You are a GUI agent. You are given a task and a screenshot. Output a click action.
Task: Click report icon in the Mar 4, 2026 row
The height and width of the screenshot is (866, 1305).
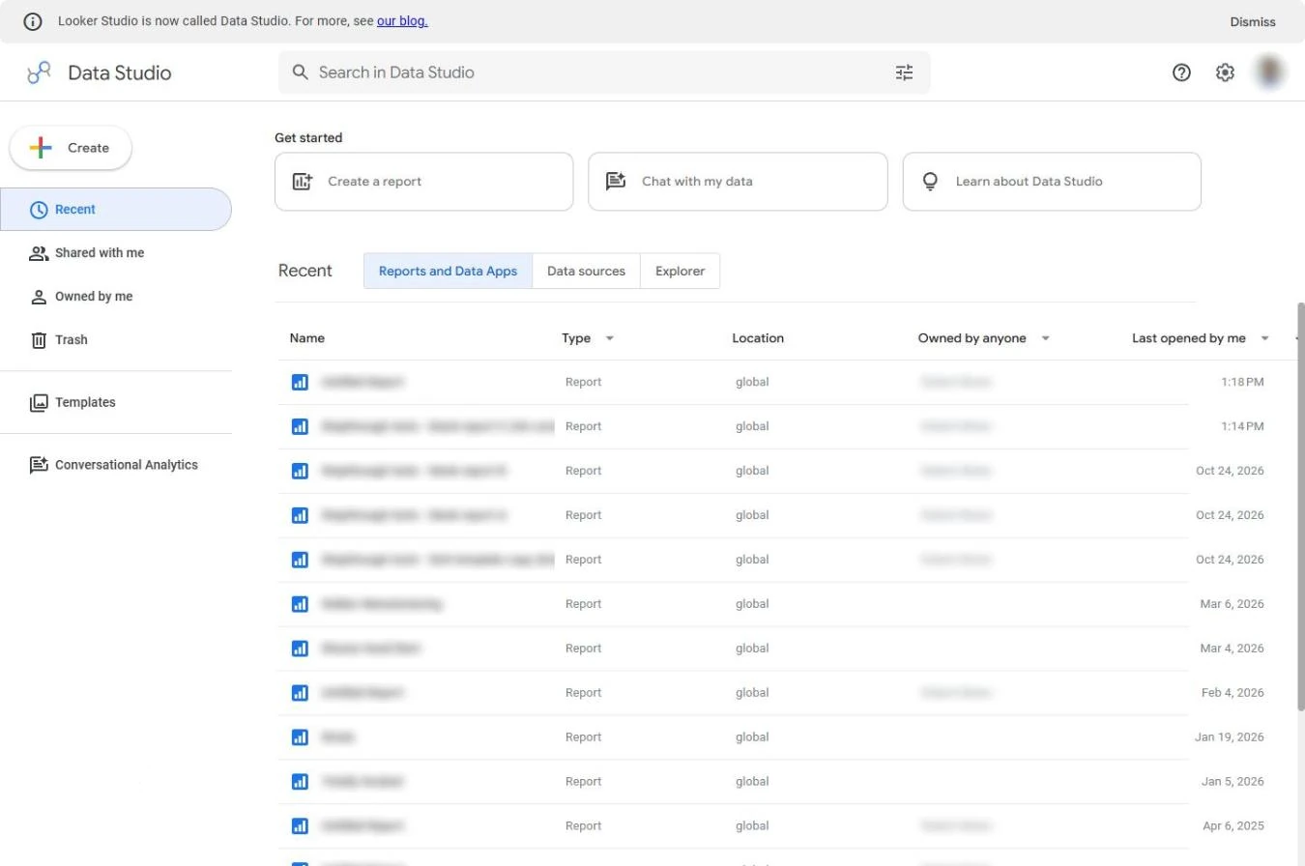pos(300,649)
